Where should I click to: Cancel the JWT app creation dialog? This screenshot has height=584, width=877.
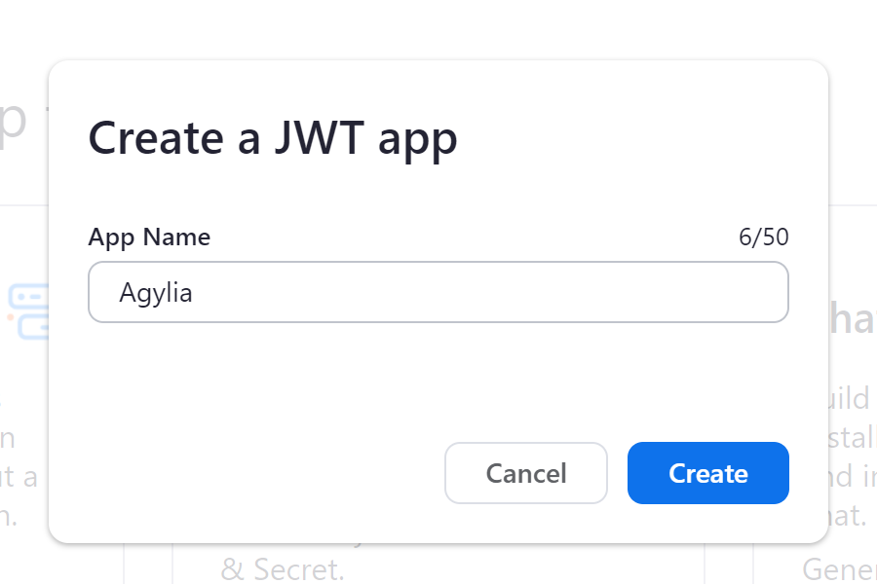[x=526, y=473]
